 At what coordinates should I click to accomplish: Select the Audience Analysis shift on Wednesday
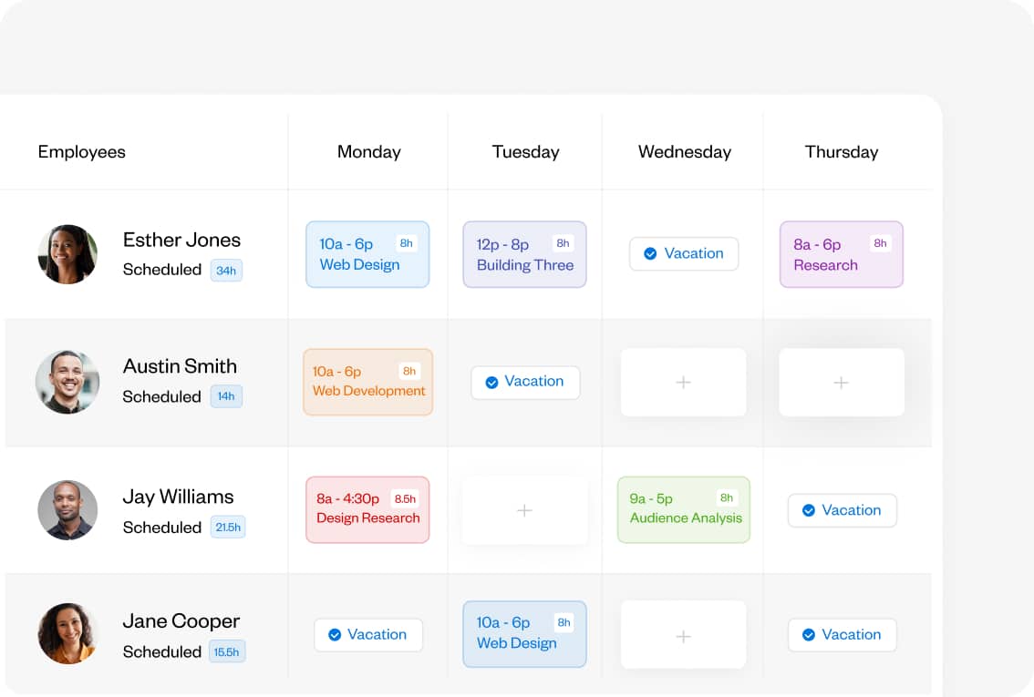[x=683, y=509]
